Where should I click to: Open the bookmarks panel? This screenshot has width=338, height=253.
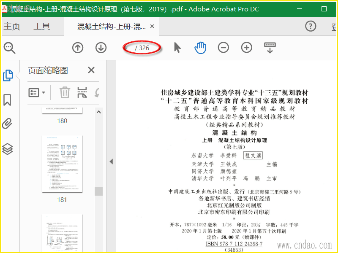click(x=7, y=100)
